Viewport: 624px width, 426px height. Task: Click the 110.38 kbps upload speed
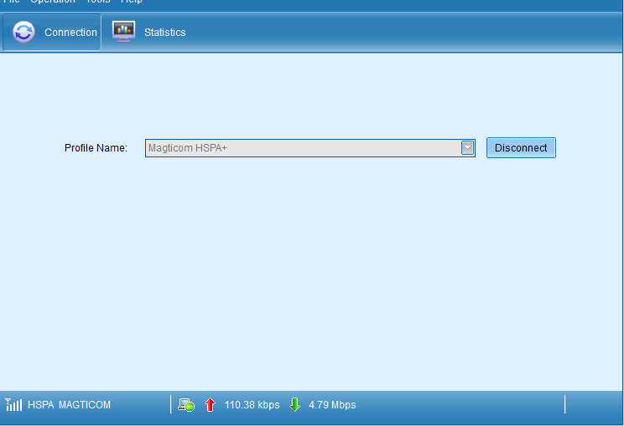(x=252, y=405)
